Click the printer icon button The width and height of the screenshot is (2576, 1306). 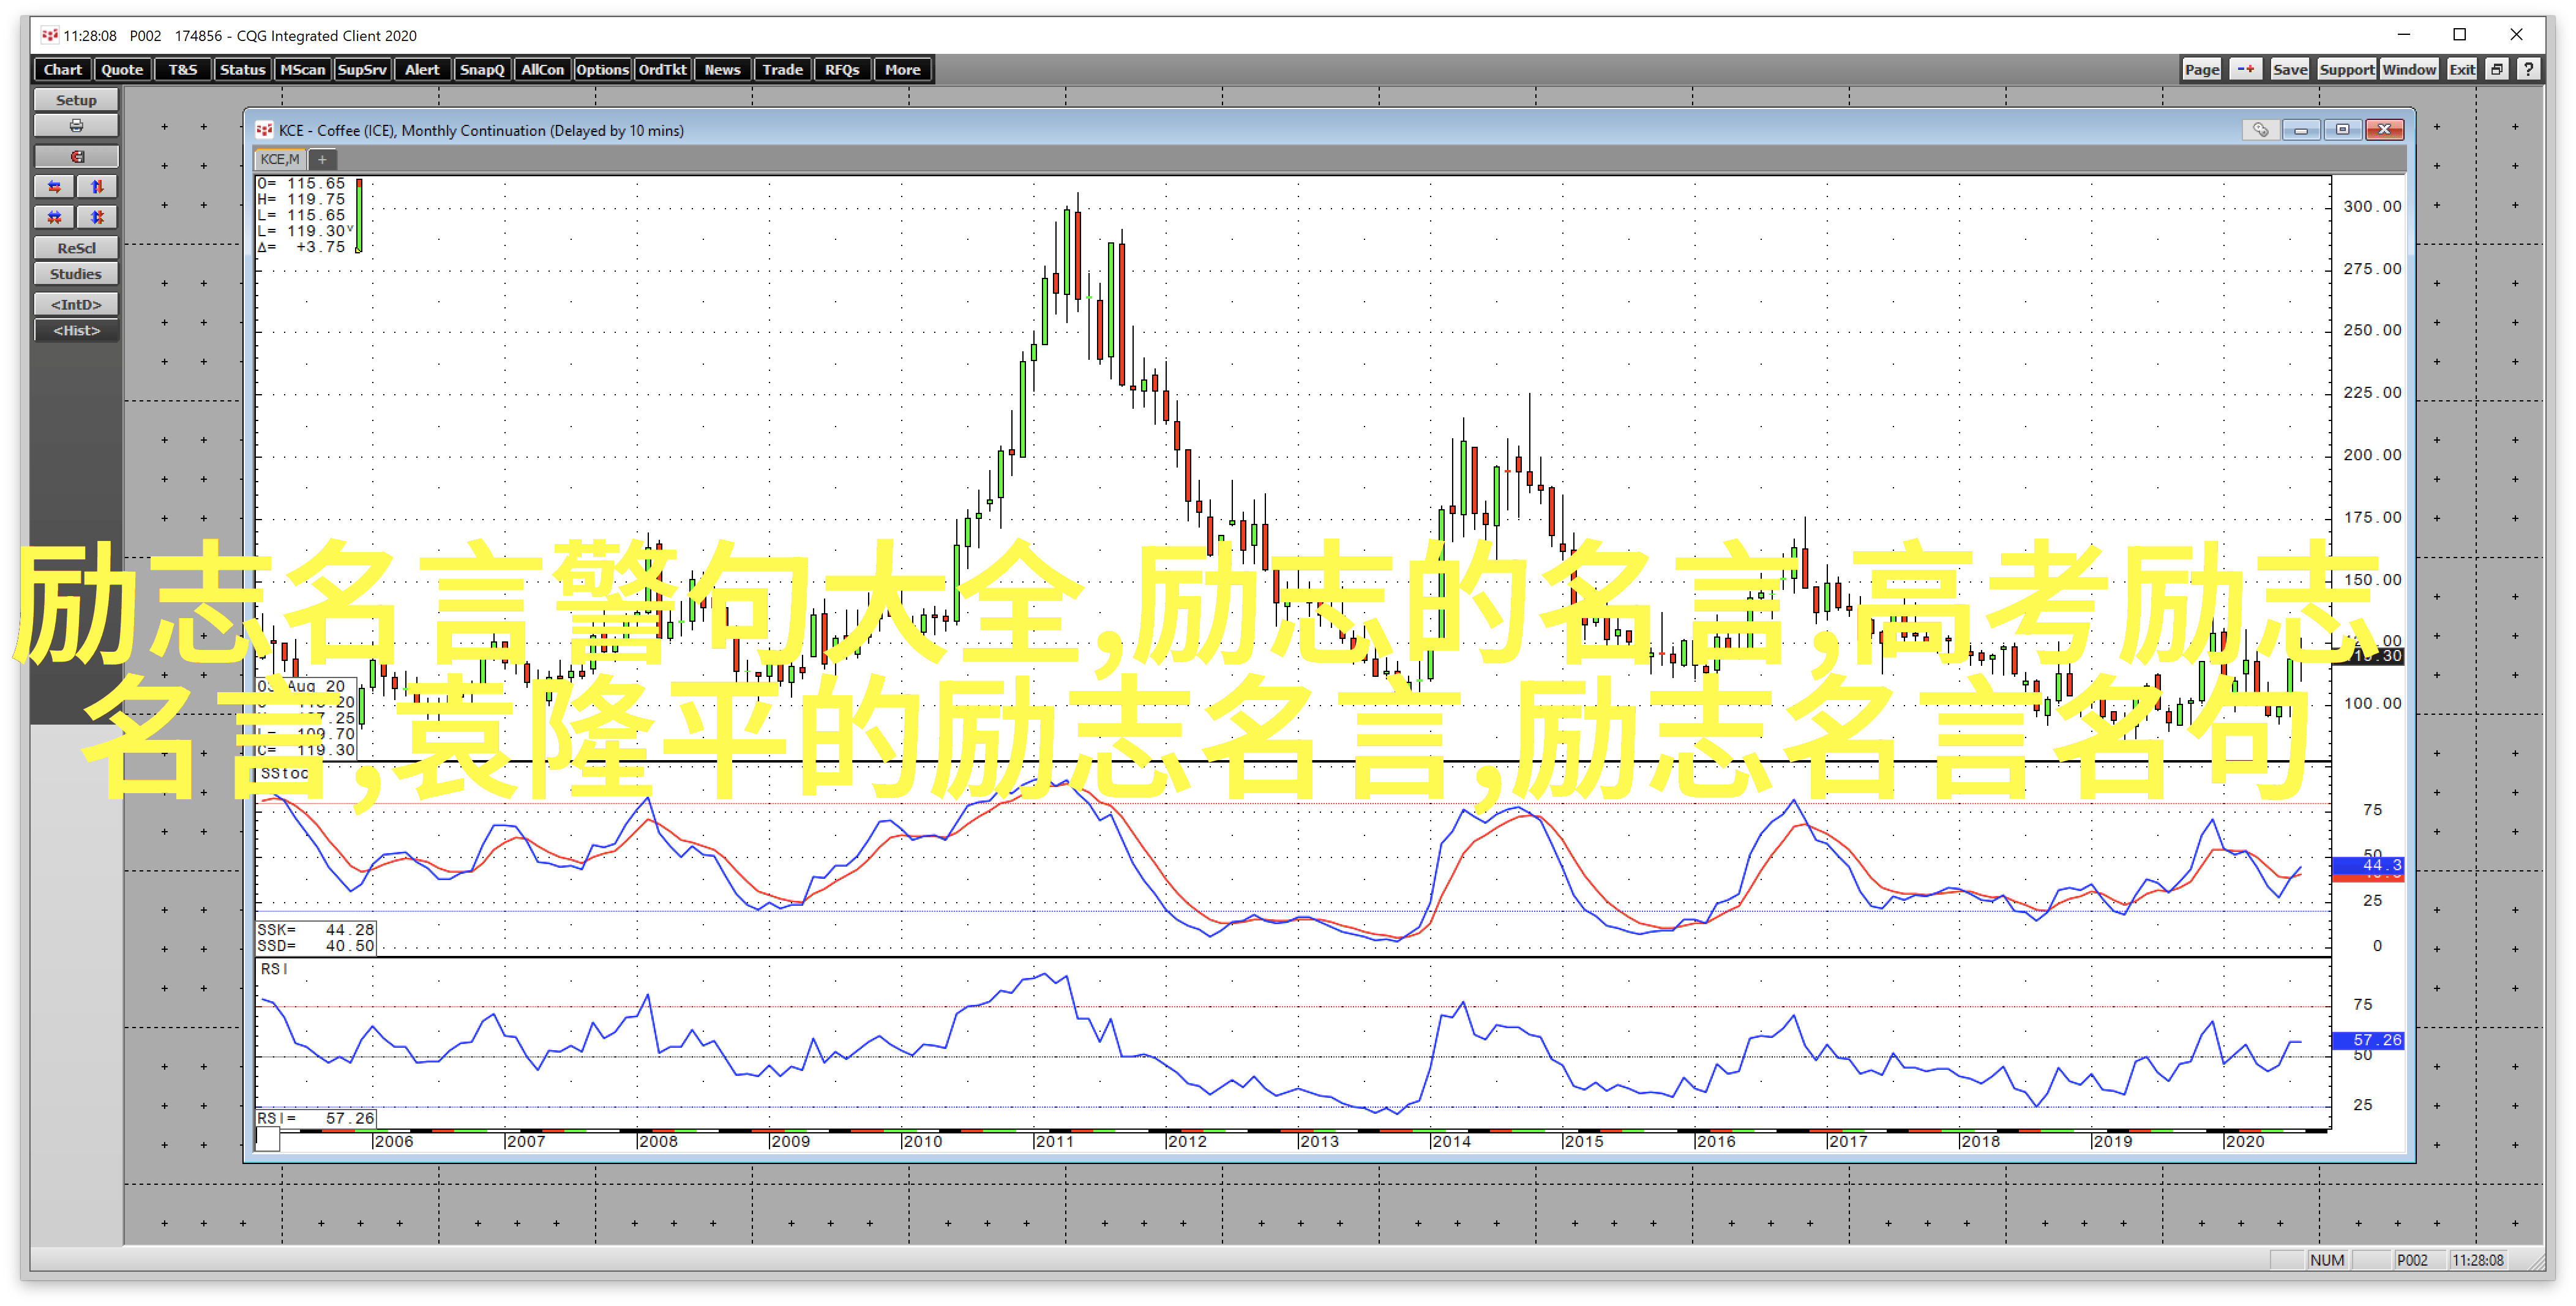click(76, 126)
